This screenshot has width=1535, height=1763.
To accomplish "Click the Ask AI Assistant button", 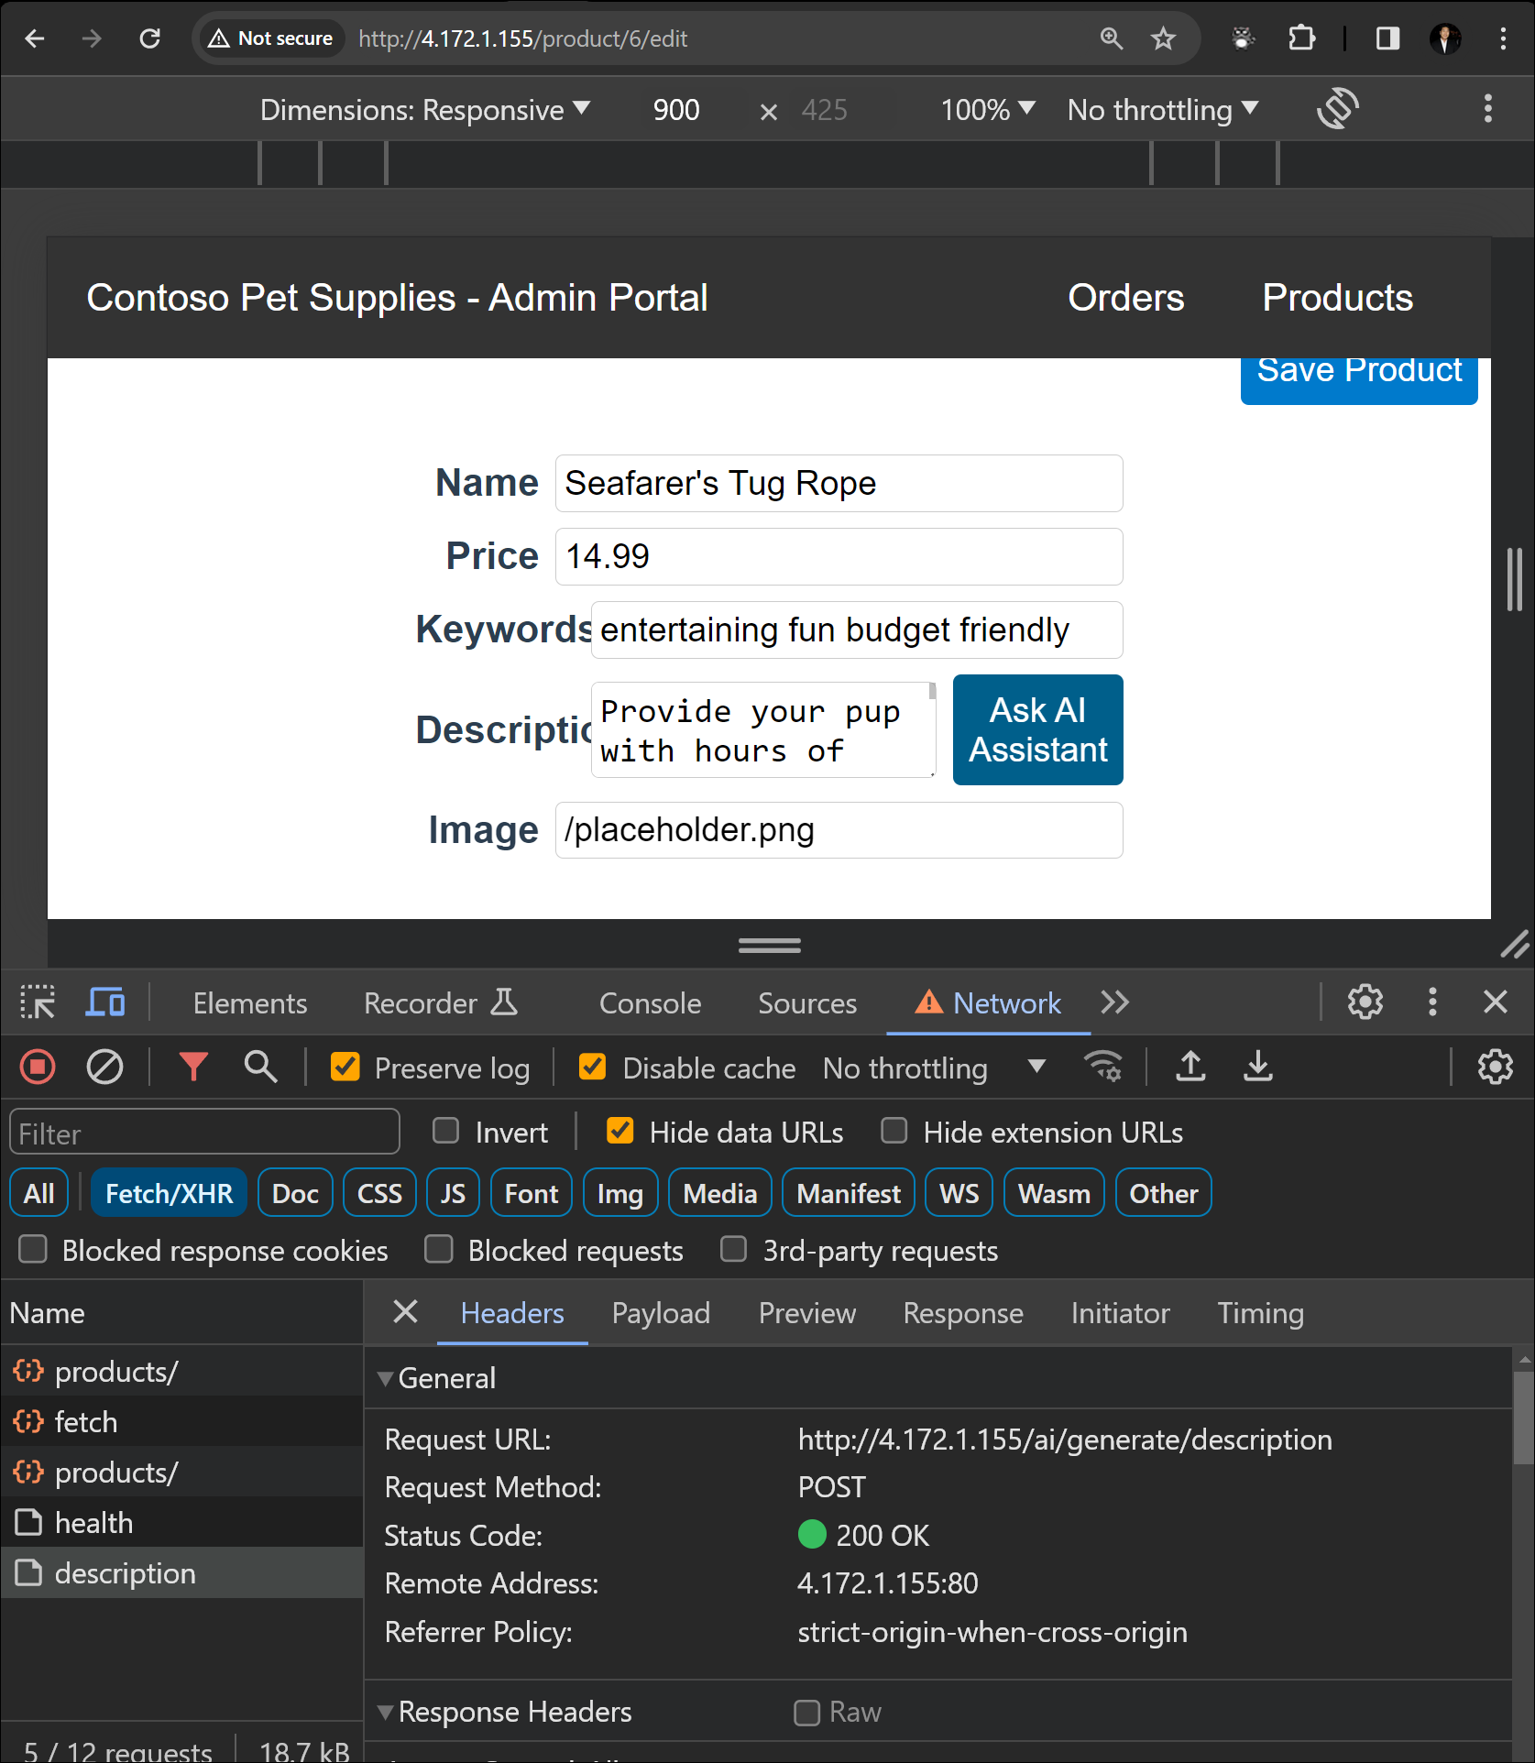I will click(x=1037, y=730).
